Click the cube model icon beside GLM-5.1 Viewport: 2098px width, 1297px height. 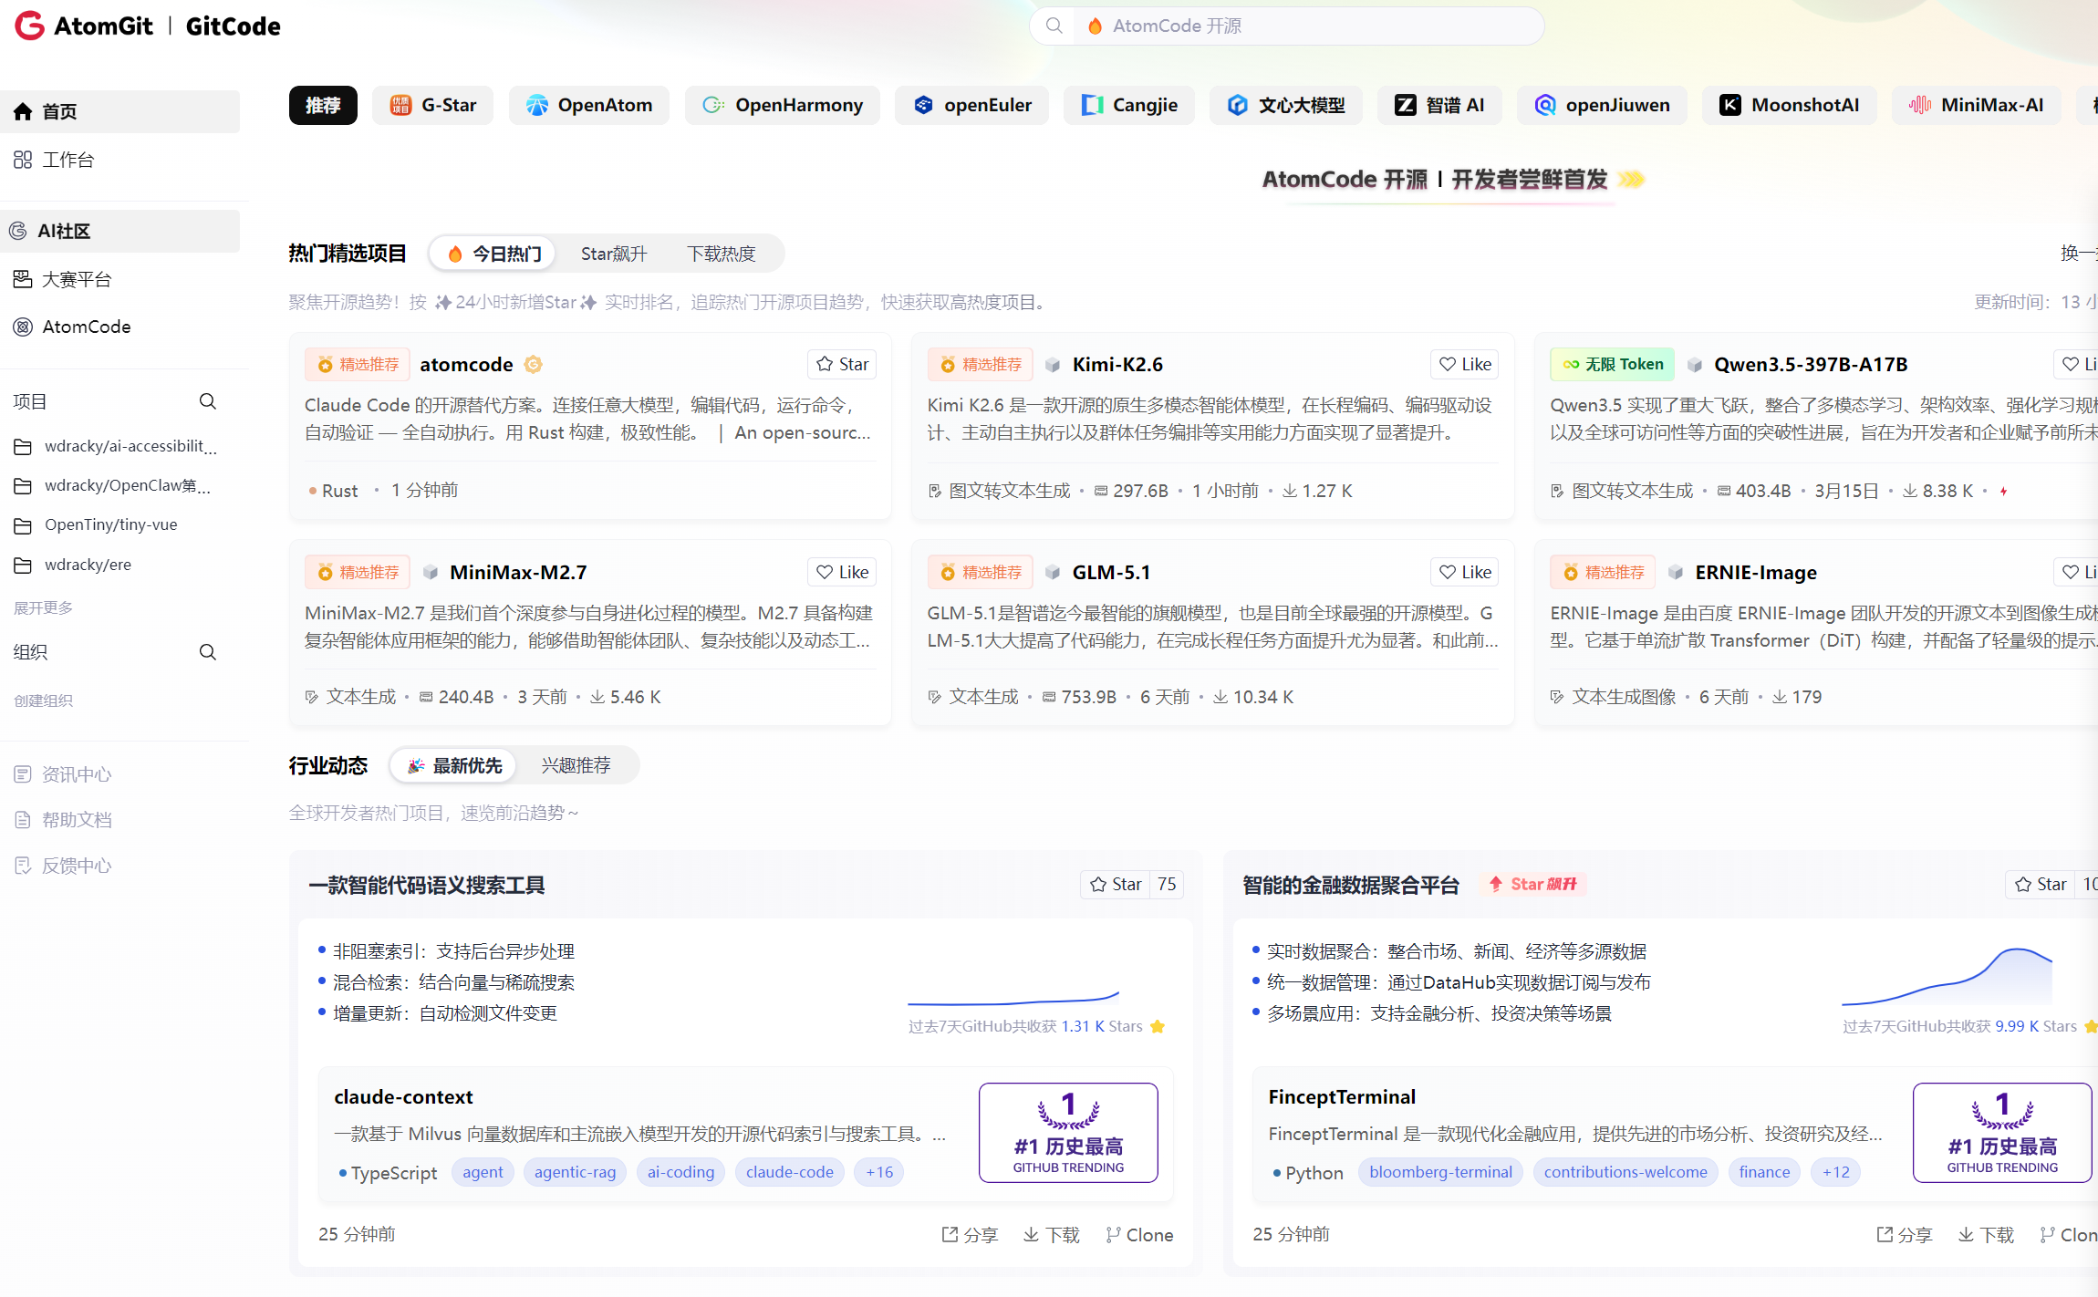(x=1053, y=572)
